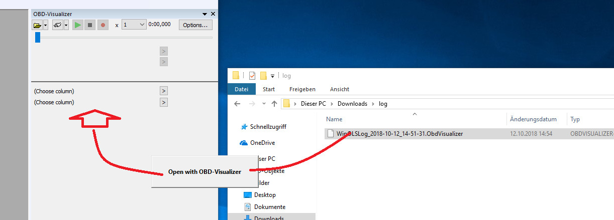Click the New folder icon in Explorer quick access toolbar

click(263, 76)
